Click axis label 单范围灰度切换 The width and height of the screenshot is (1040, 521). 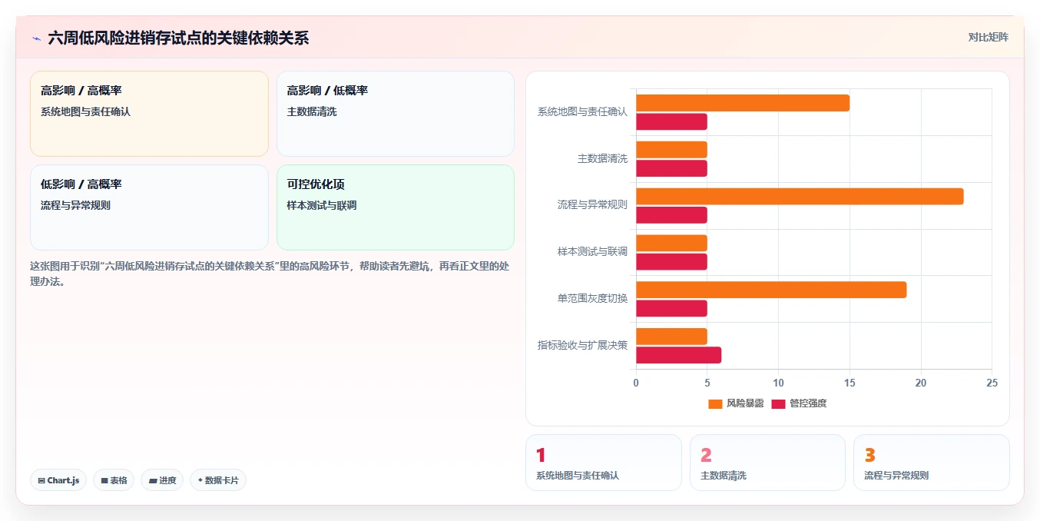click(592, 298)
